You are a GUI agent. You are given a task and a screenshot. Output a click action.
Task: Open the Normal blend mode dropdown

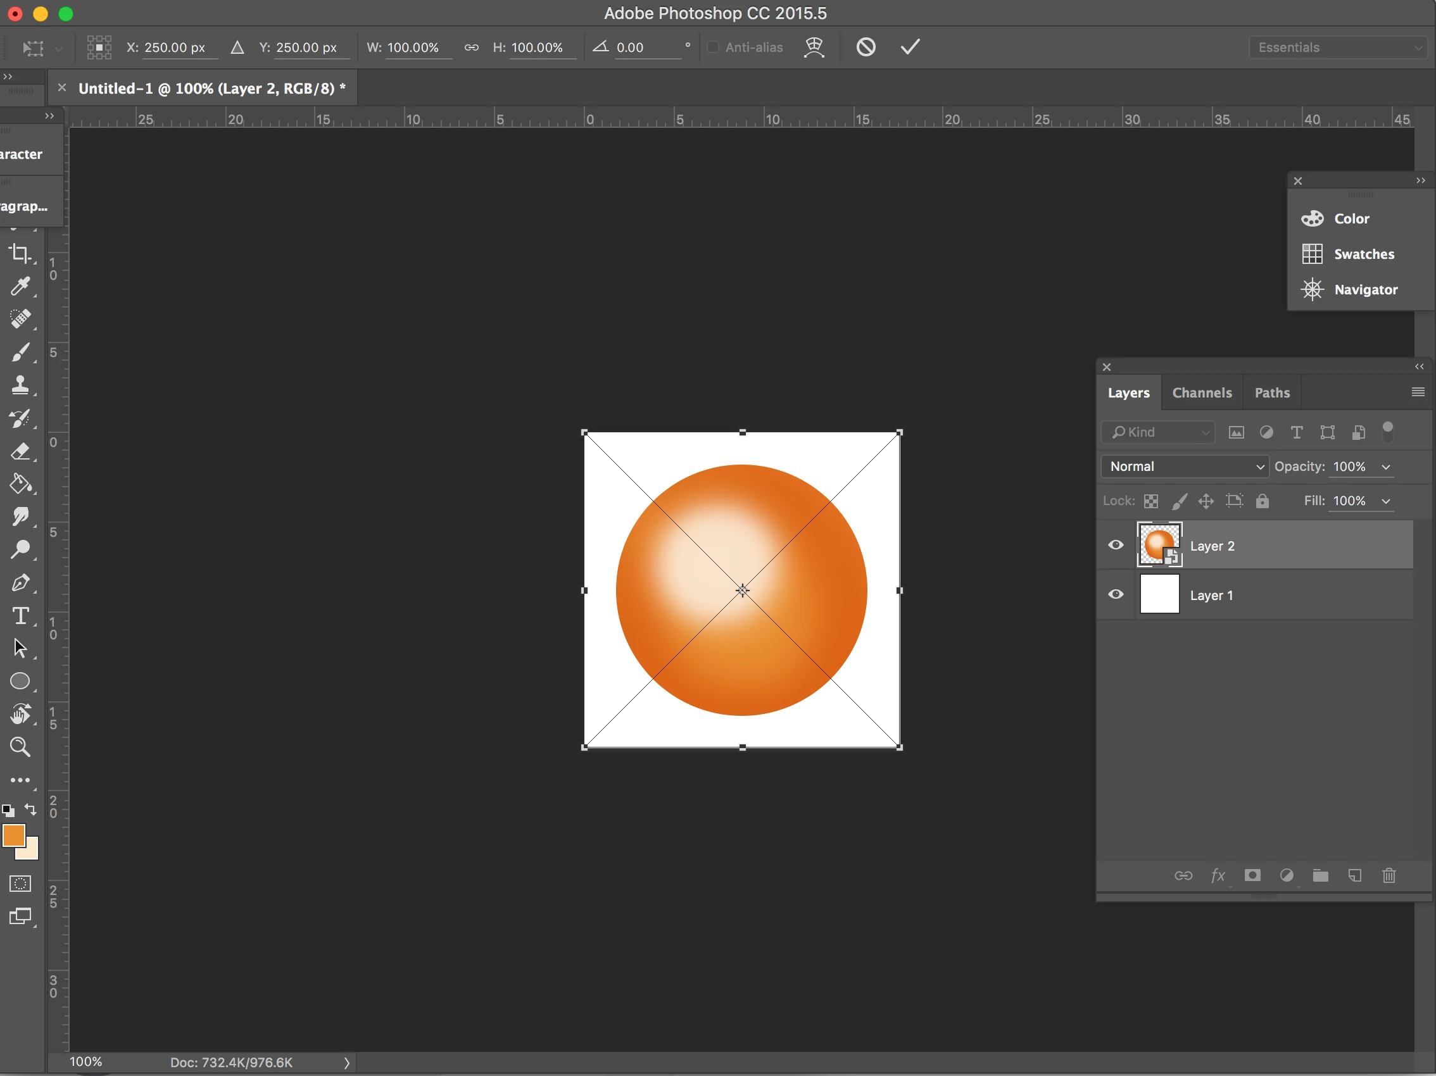point(1185,466)
